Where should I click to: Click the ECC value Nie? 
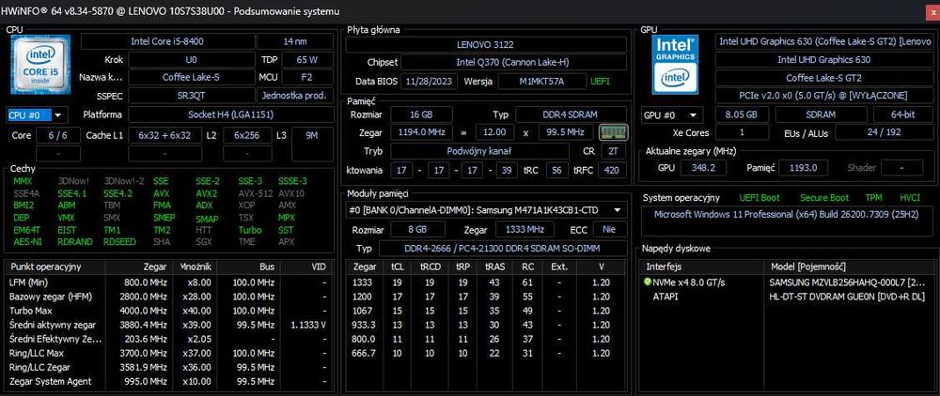(x=610, y=229)
